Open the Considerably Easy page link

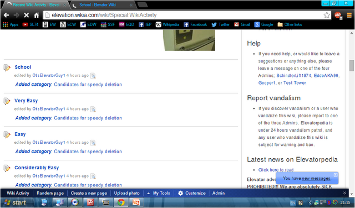coord(37,168)
